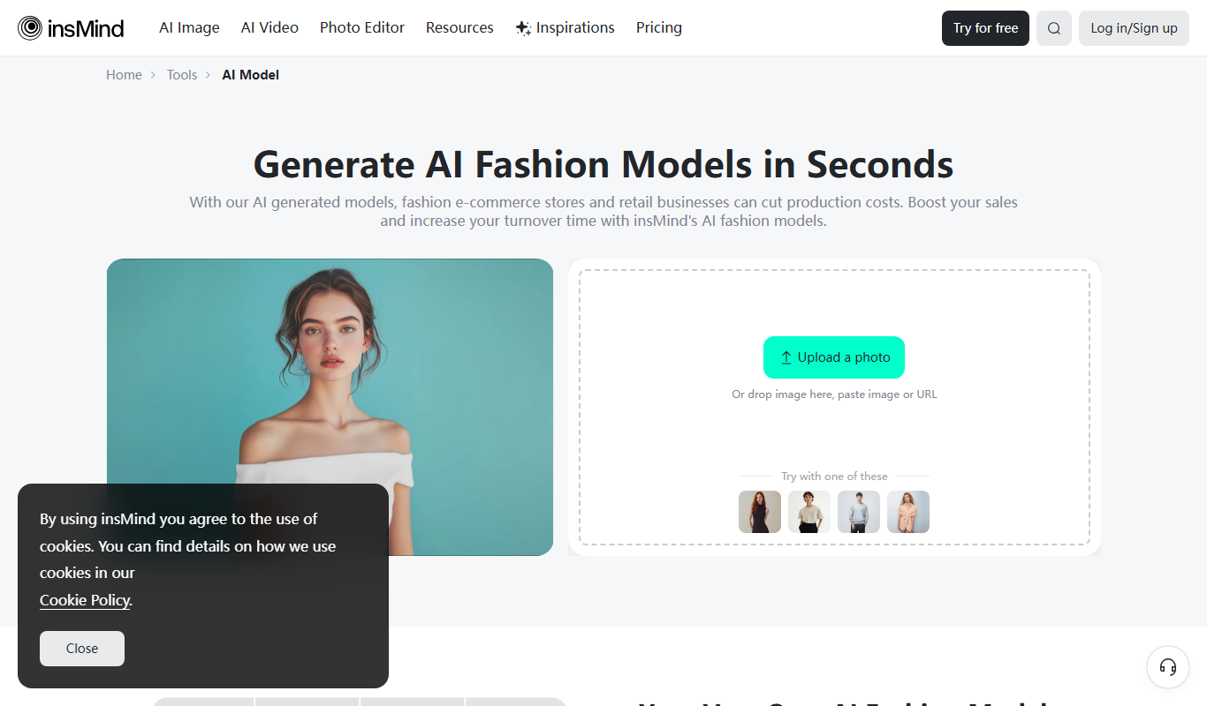Open the headset support chat icon
Viewport: 1207px width, 706px height.
click(x=1168, y=667)
